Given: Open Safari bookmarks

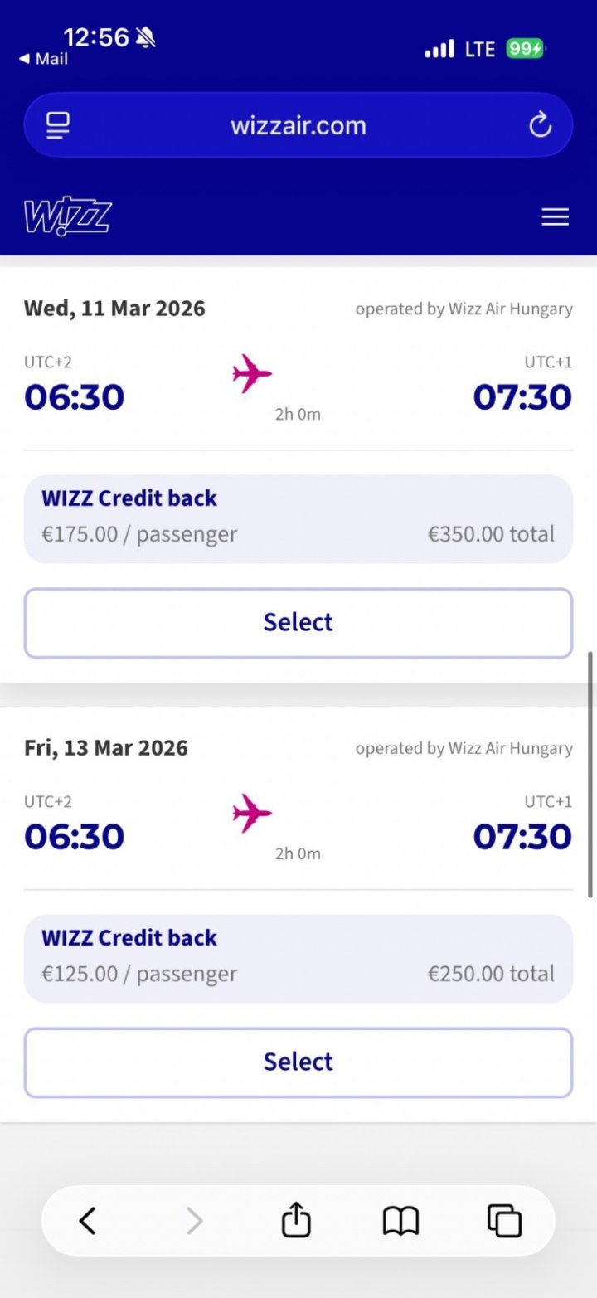Looking at the screenshot, I should point(400,1221).
